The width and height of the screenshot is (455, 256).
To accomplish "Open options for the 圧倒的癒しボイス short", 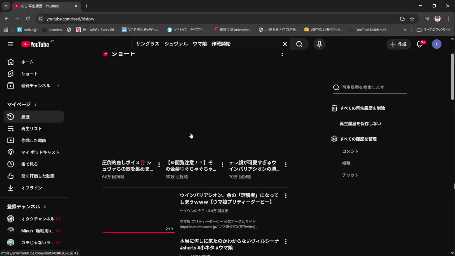I will coord(159,165).
